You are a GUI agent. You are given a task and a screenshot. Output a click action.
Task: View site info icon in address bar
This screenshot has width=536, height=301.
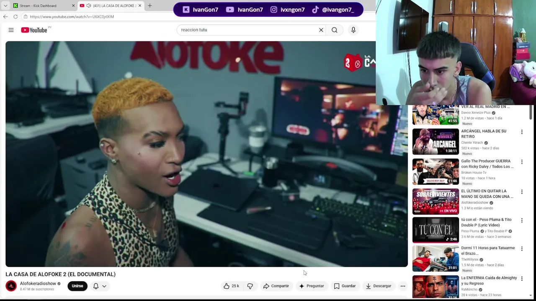(26, 17)
